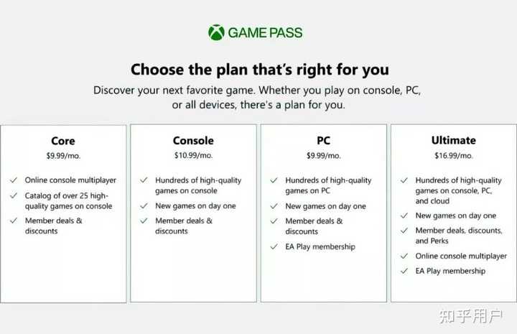Image resolution: width=517 pixels, height=334 pixels.
Task: Click checkmark beside Ultimate EA Play membership
Action: 404,271
